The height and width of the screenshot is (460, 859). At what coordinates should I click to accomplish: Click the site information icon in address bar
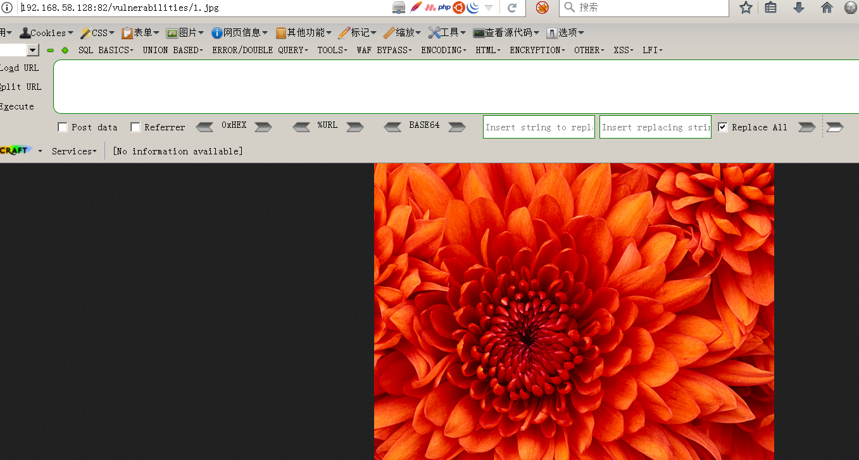7,8
